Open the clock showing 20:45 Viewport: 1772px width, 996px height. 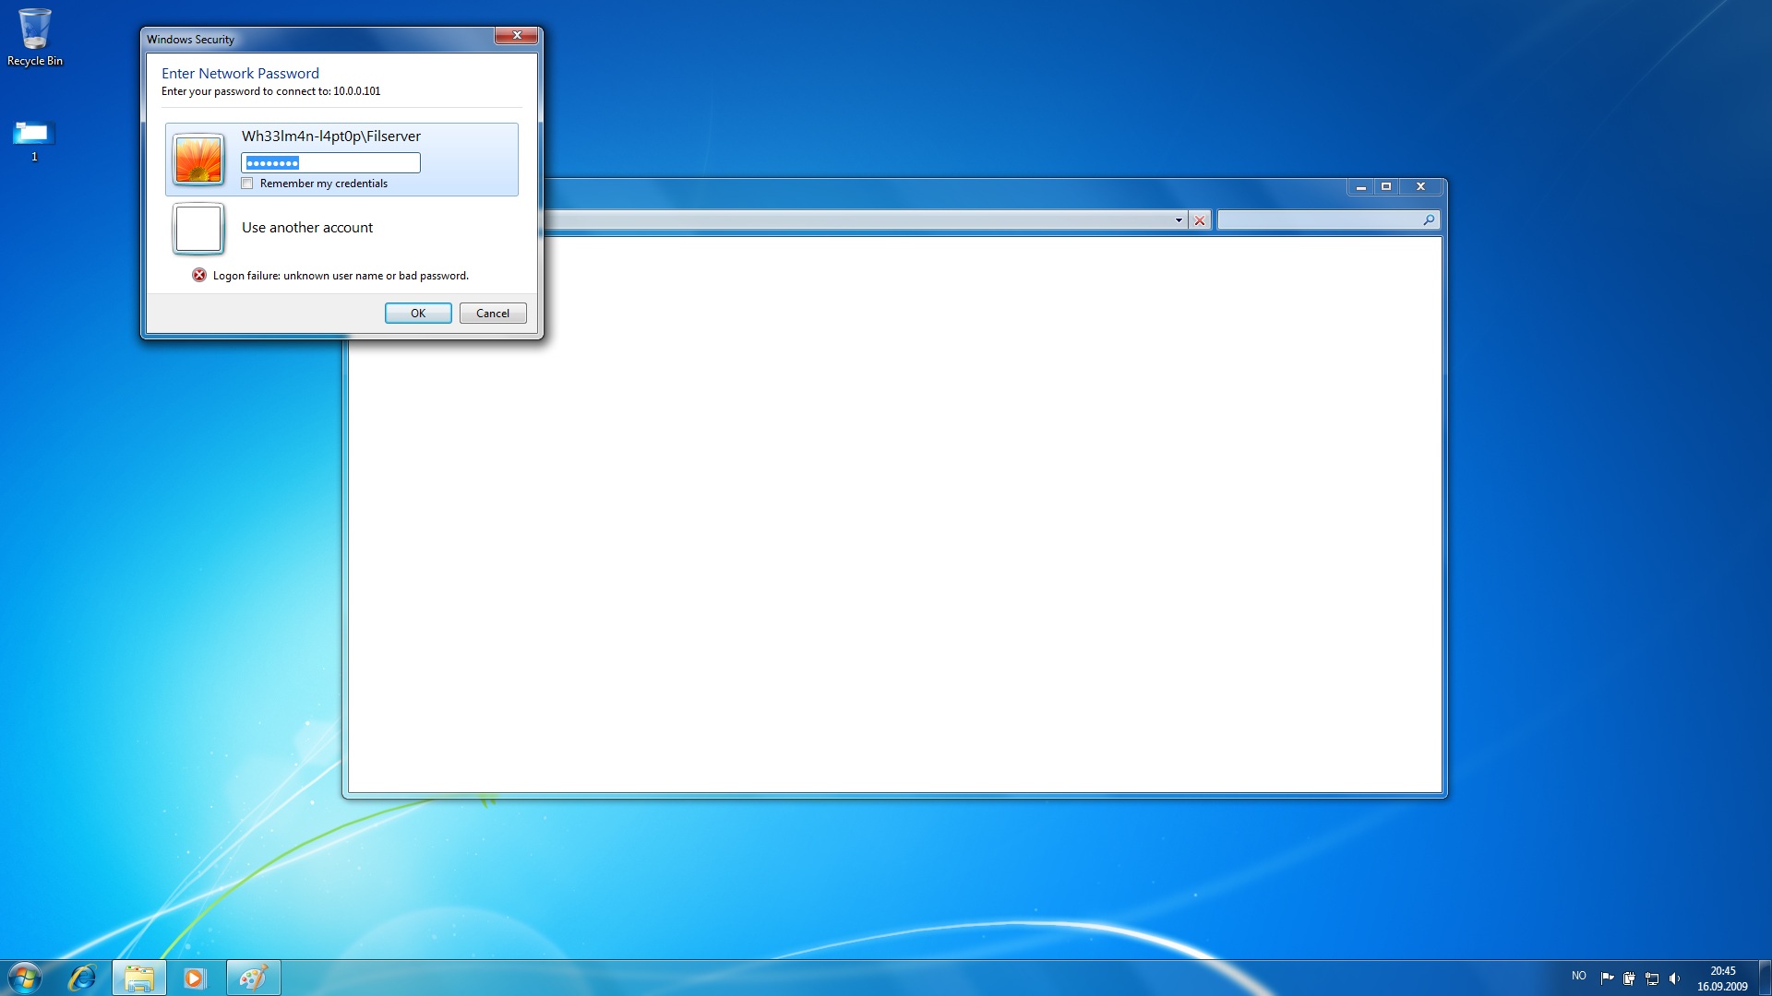[1722, 978]
